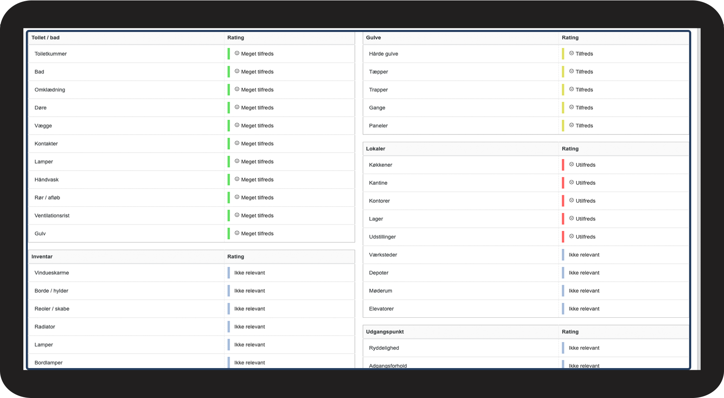Click Ikke relevant rating for Bordlamper

pyautogui.click(x=250, y=363)
